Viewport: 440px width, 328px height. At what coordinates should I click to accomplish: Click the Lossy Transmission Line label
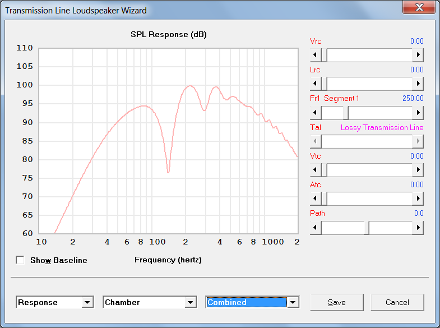pyautogui.click(x=382, y=128)
